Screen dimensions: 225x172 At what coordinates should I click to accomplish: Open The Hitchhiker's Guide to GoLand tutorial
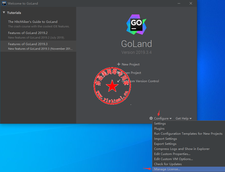click(38, 24)
